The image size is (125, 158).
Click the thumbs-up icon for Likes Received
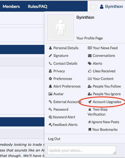click(90, 71)
